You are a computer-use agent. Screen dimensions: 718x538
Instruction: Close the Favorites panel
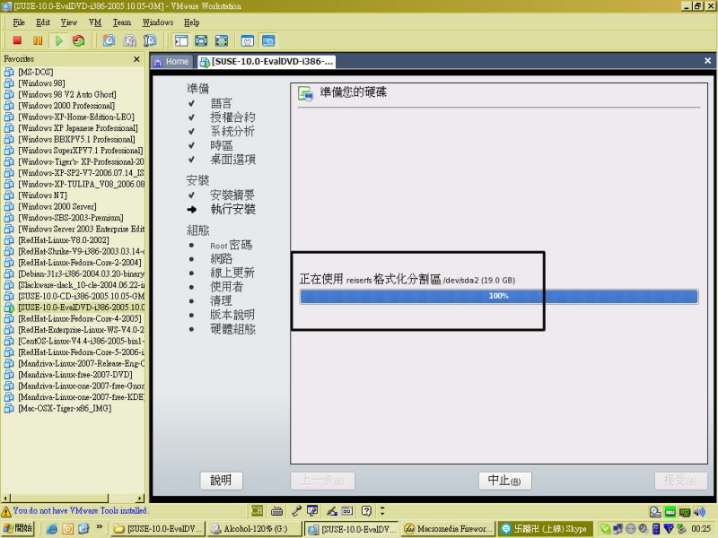pos(136,59)
